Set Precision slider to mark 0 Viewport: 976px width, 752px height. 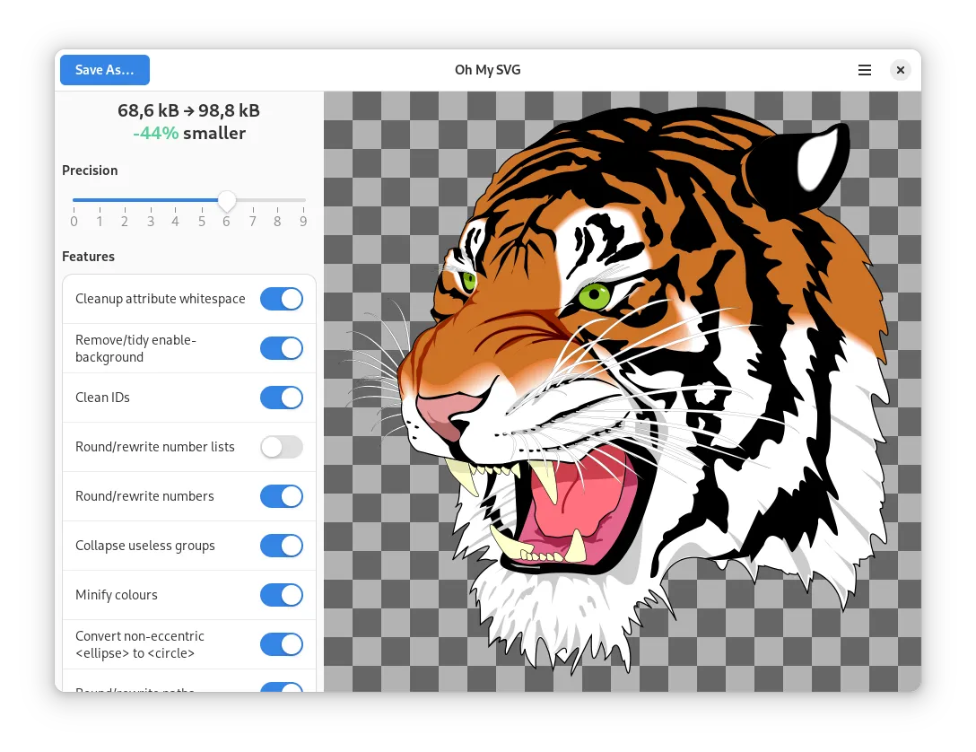tap(74, 200)
